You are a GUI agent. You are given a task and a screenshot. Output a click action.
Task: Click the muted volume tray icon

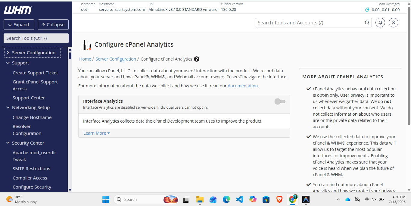374,199
